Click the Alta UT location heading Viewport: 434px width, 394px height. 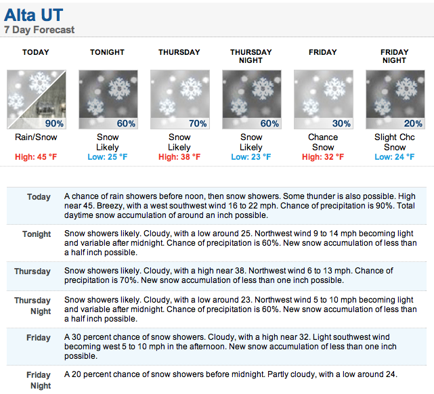33,15
